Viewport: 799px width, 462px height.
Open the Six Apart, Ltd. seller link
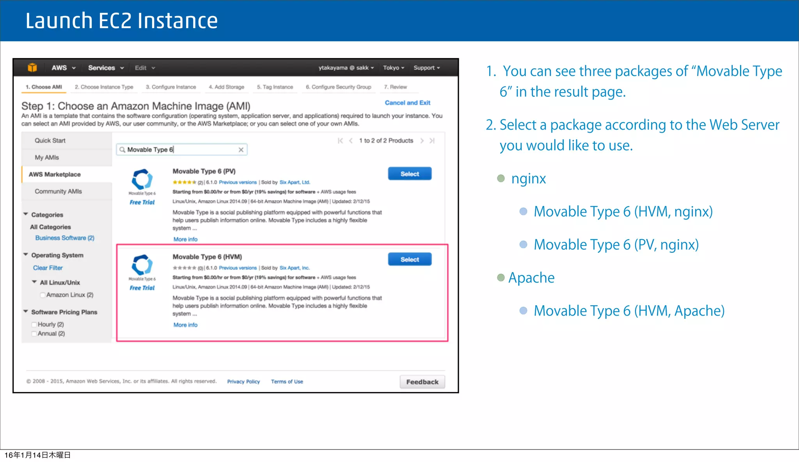tap(295, 182)
